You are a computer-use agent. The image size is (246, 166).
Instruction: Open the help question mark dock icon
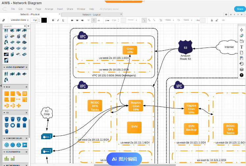(242, 75)
